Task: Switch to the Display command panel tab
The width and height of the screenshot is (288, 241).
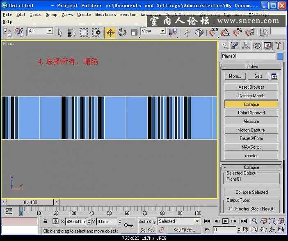Action: pos(267,46)
